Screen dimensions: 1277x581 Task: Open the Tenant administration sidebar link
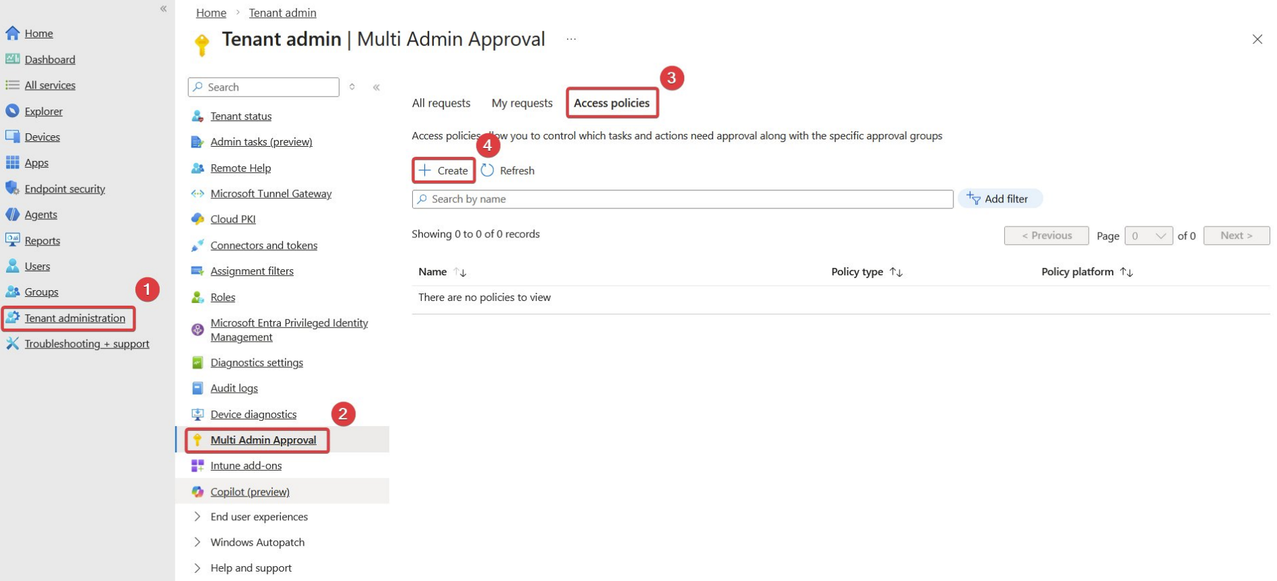click(75, 318)
